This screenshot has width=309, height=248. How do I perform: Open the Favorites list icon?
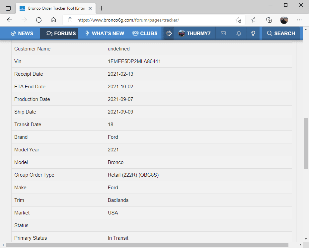(x=254, y=20)
